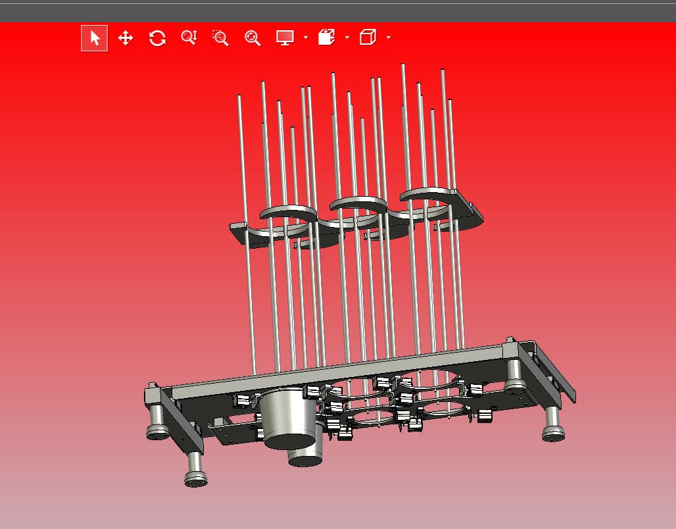
Task: Open the display monitor dropdown arrow
Action: pos(306,38)
